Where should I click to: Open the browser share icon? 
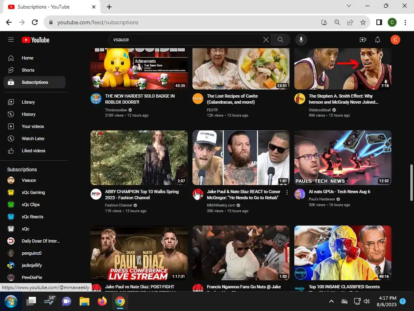coord(350,23)
